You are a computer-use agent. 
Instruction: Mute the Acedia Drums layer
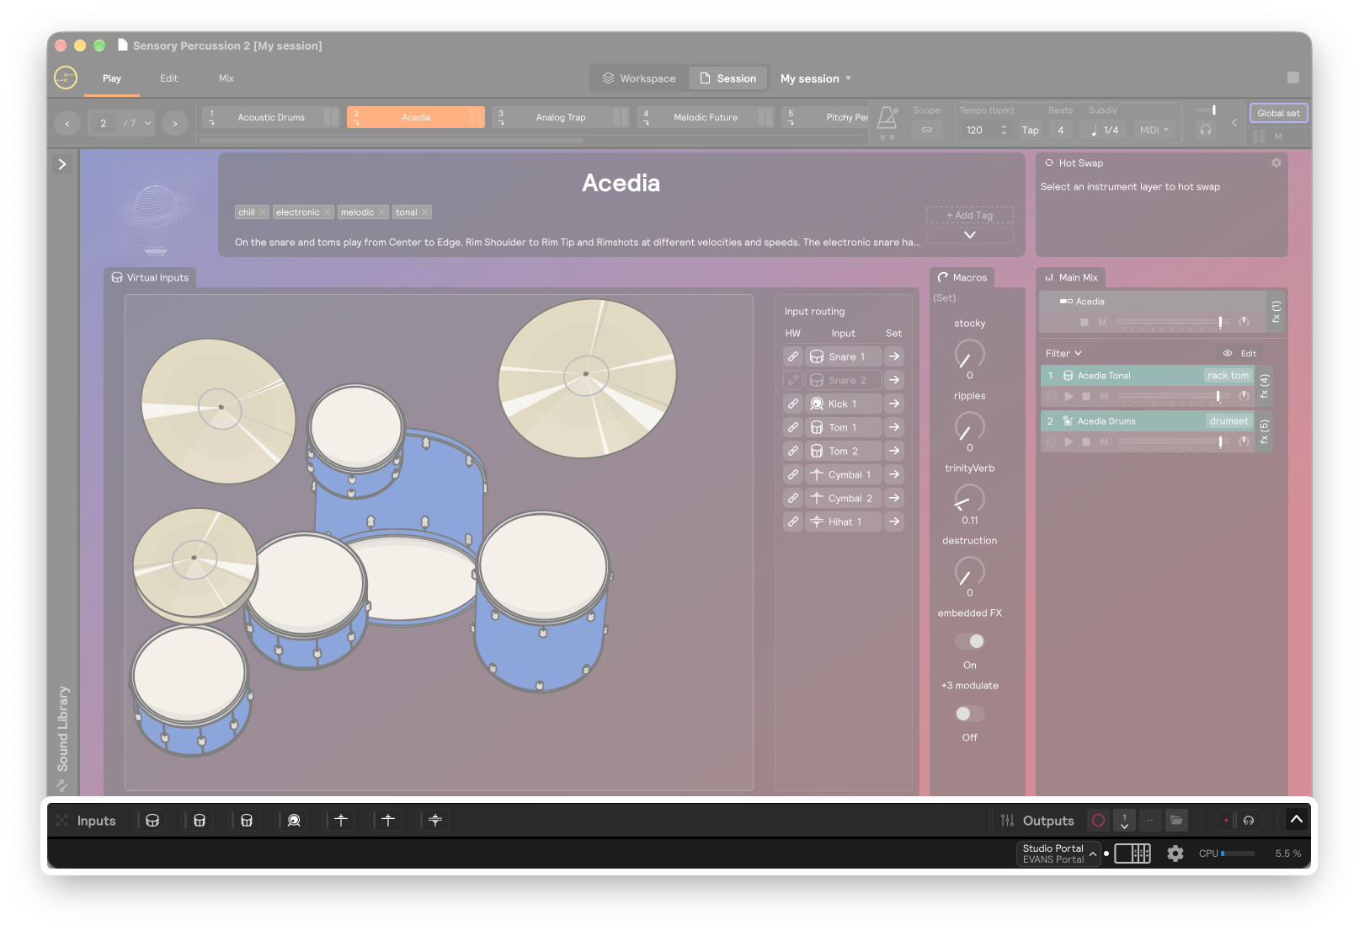coord(1104,441)
